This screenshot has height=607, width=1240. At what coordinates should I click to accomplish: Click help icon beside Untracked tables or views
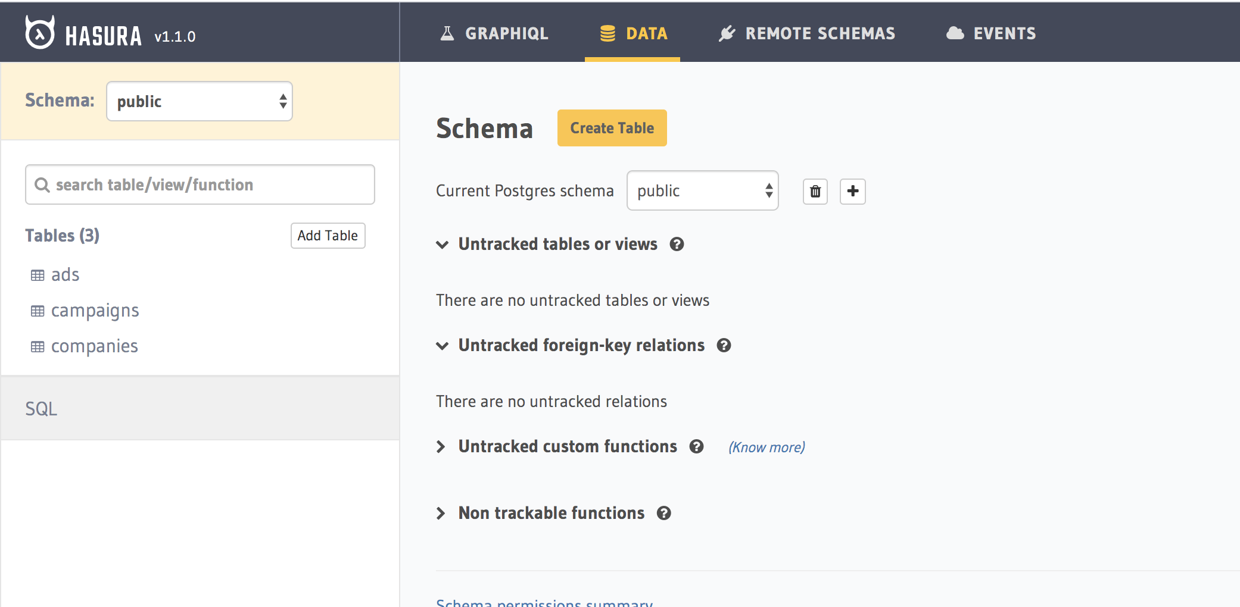[677, 244]
